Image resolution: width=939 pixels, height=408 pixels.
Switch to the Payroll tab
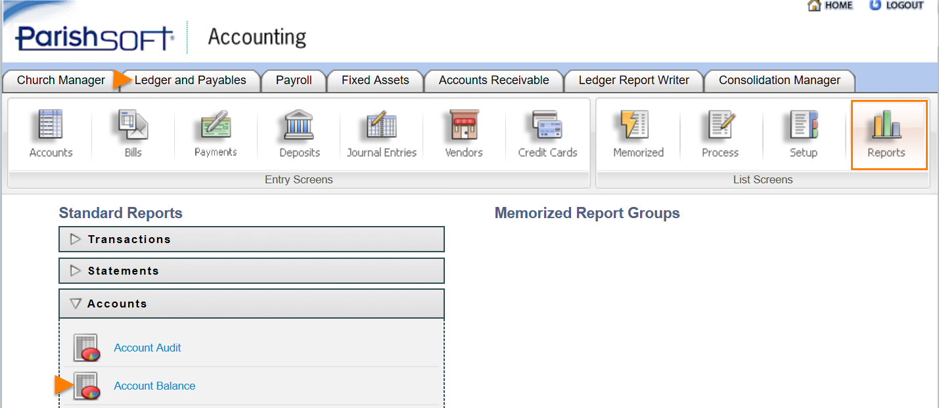294,80
